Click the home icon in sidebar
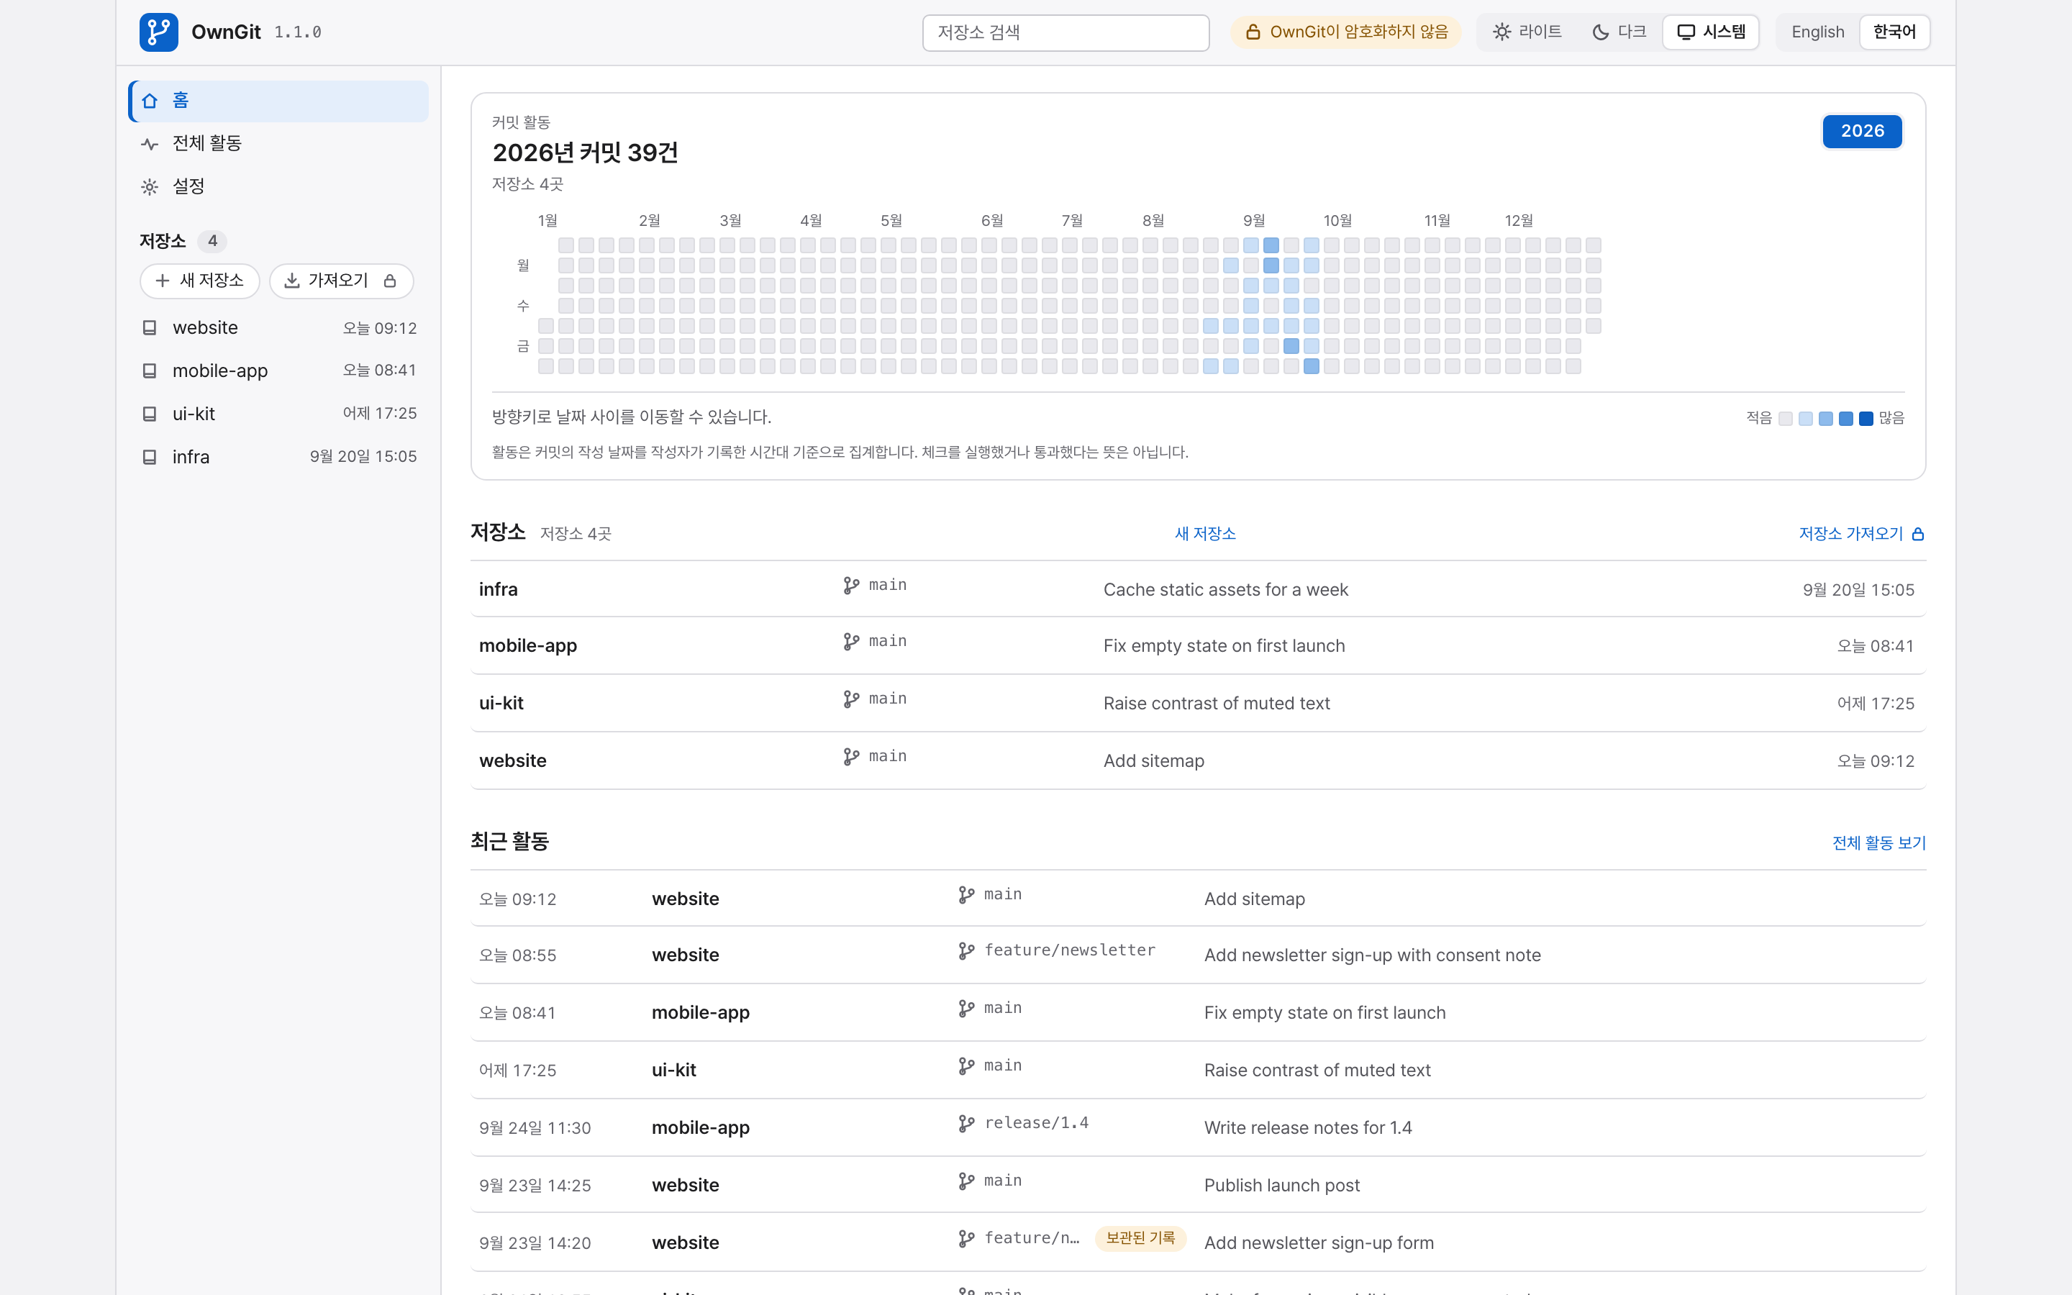This screenshot has width=2072, height=1295. coord(150,101)
